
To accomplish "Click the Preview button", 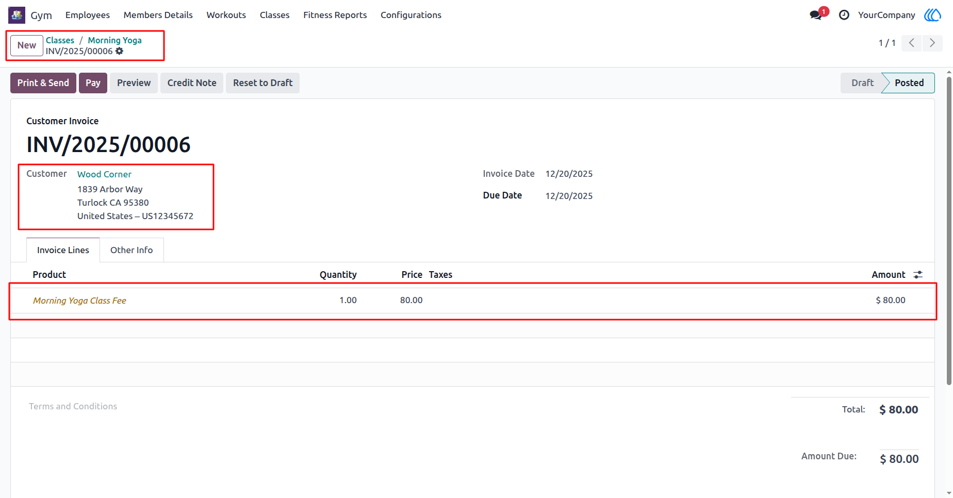I will pyautogui.click(x=134, y=83).
